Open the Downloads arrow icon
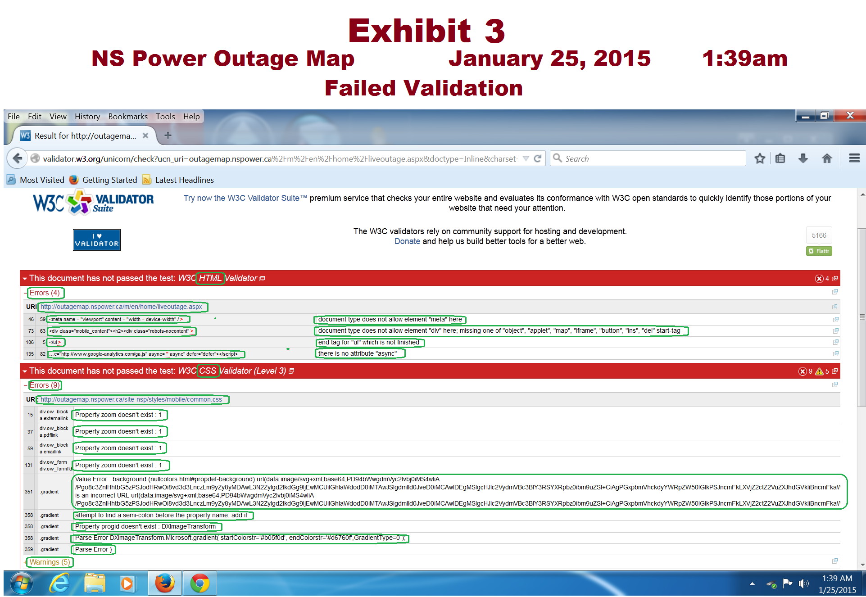This screenshot has height=597, width=866. (x=803, y=158)
